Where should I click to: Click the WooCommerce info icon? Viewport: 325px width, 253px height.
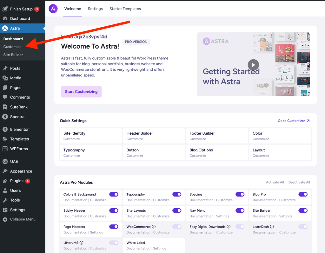[154, 227]
